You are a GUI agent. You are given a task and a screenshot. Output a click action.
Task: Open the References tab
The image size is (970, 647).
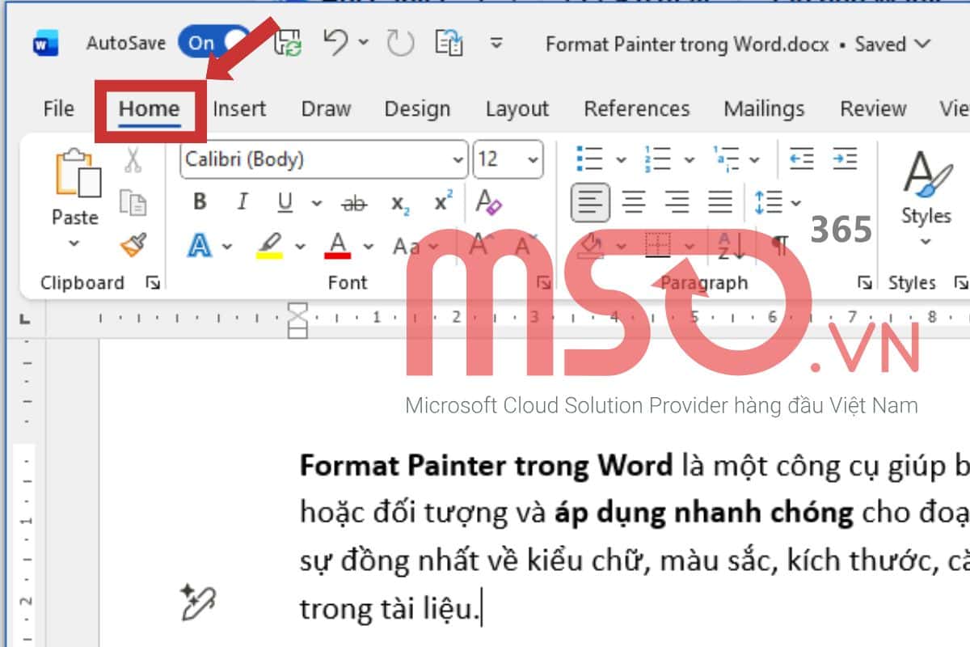point(637,108)
